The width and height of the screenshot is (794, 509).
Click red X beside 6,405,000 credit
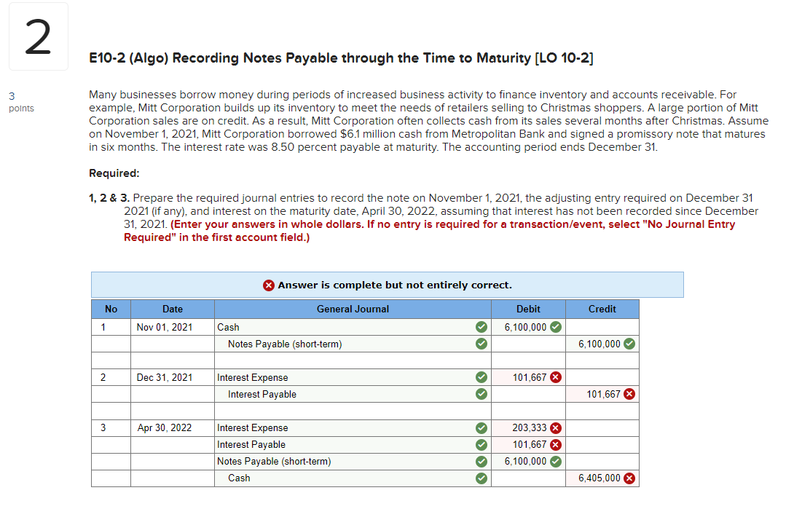click(629, 478)
